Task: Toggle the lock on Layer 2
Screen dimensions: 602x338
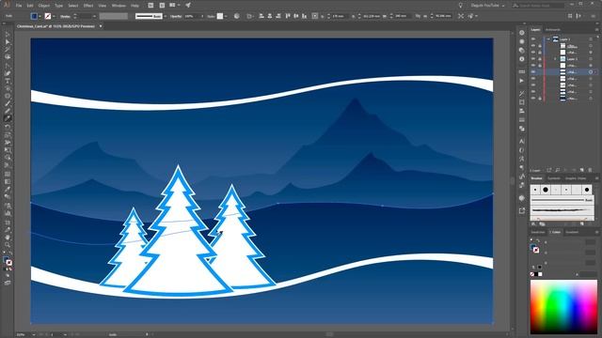Action: (539, 59)
